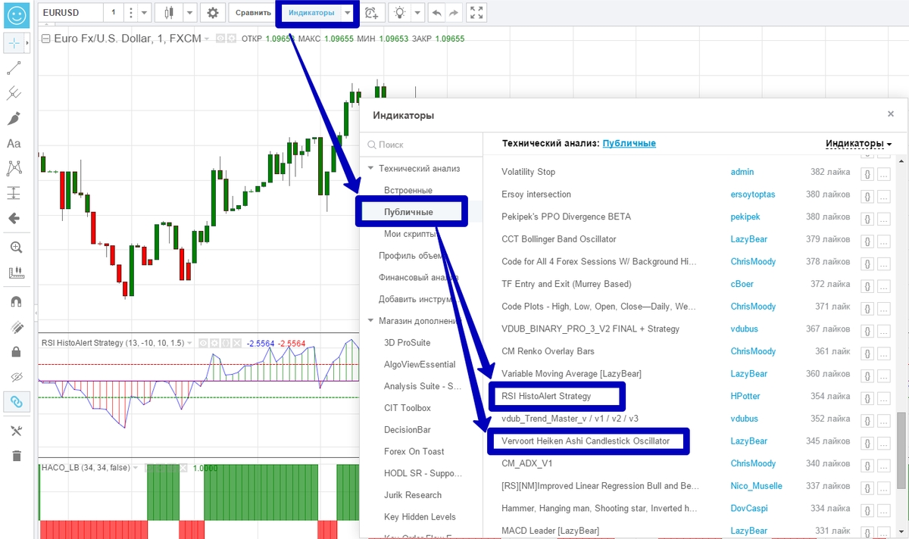
Task: Click the undo arrow in toolbar
Action: tap(436, 13)
